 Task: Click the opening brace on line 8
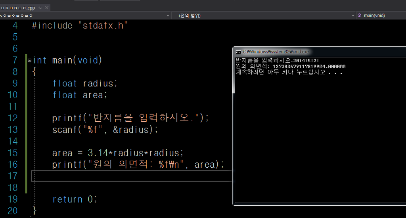click(34, 72)
